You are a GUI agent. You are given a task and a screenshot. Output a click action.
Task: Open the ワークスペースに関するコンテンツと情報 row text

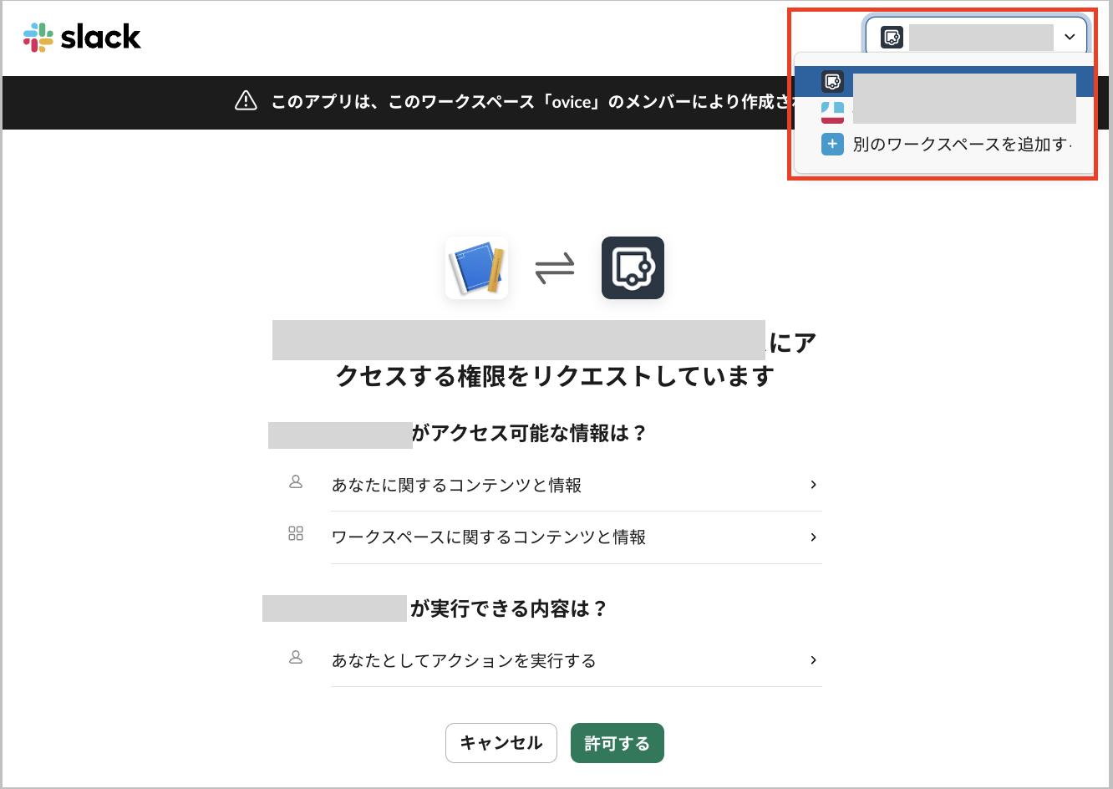point(489,537)
